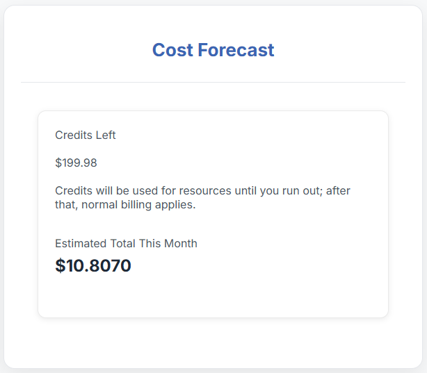Click the word 'Estimated' in the total label

click(81, 243)
